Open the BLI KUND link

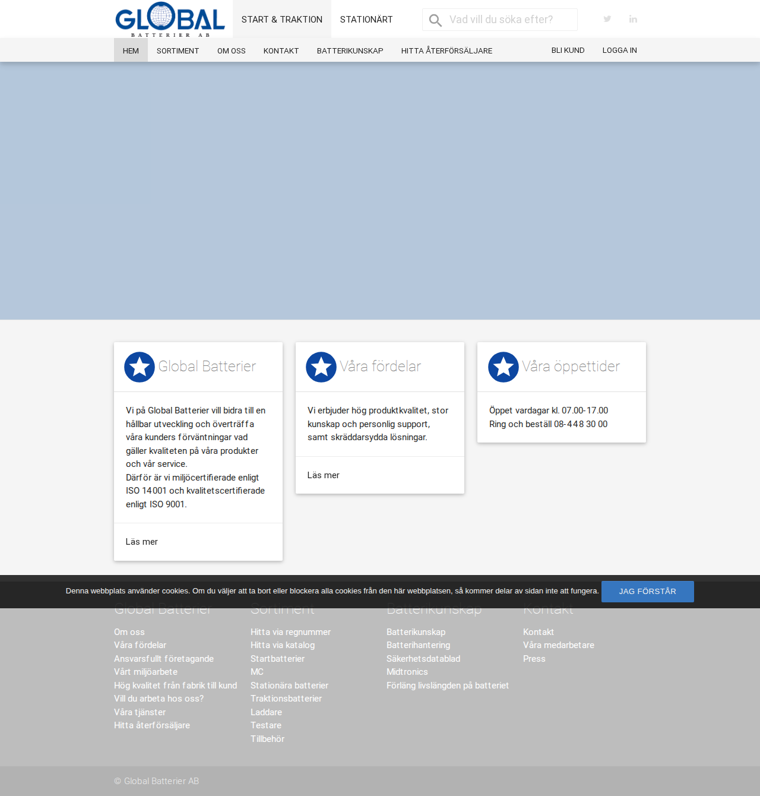(568, 50)
